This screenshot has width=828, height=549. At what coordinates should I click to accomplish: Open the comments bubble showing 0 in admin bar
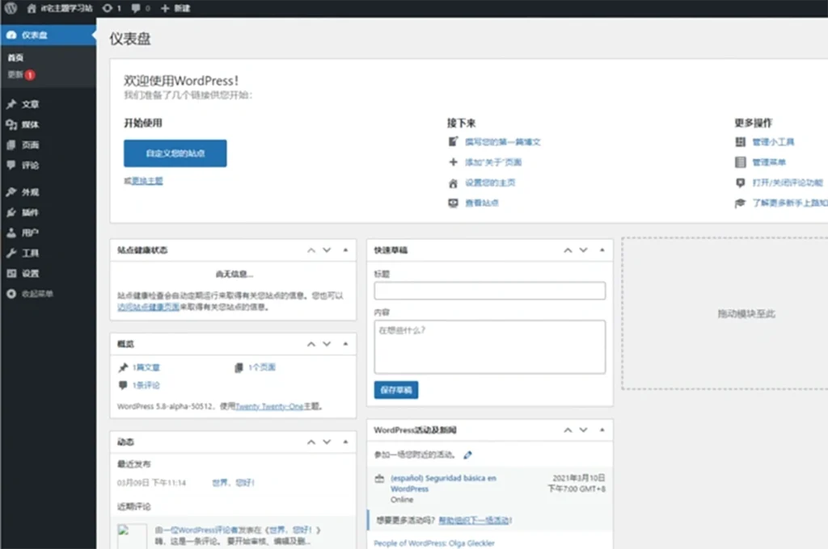pos(141,8)
